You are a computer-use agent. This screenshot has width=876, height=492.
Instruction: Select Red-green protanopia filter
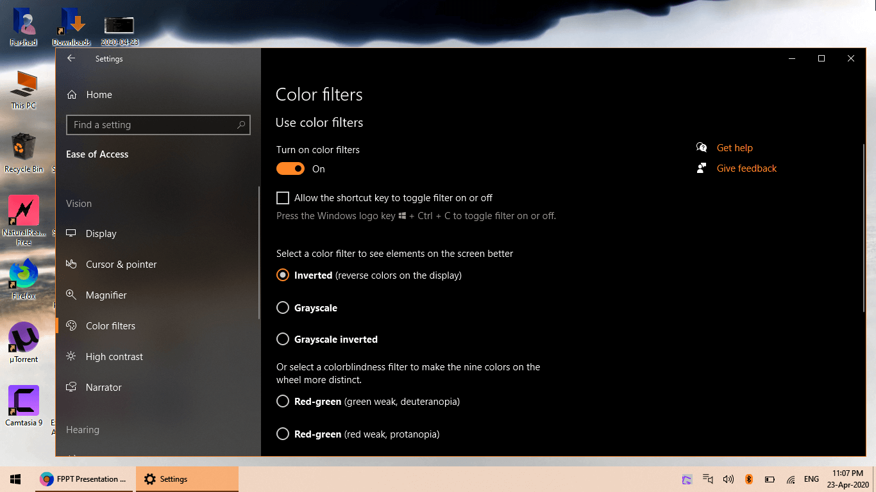(283, 434)
